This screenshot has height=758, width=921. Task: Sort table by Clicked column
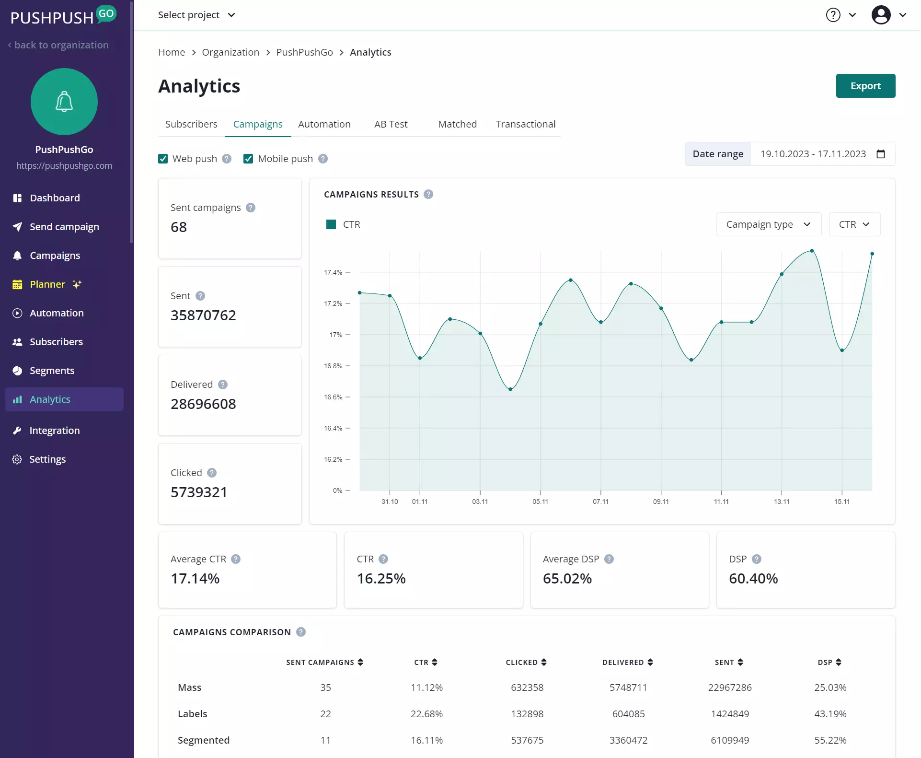pyautogui.click(x=527, y=662)
